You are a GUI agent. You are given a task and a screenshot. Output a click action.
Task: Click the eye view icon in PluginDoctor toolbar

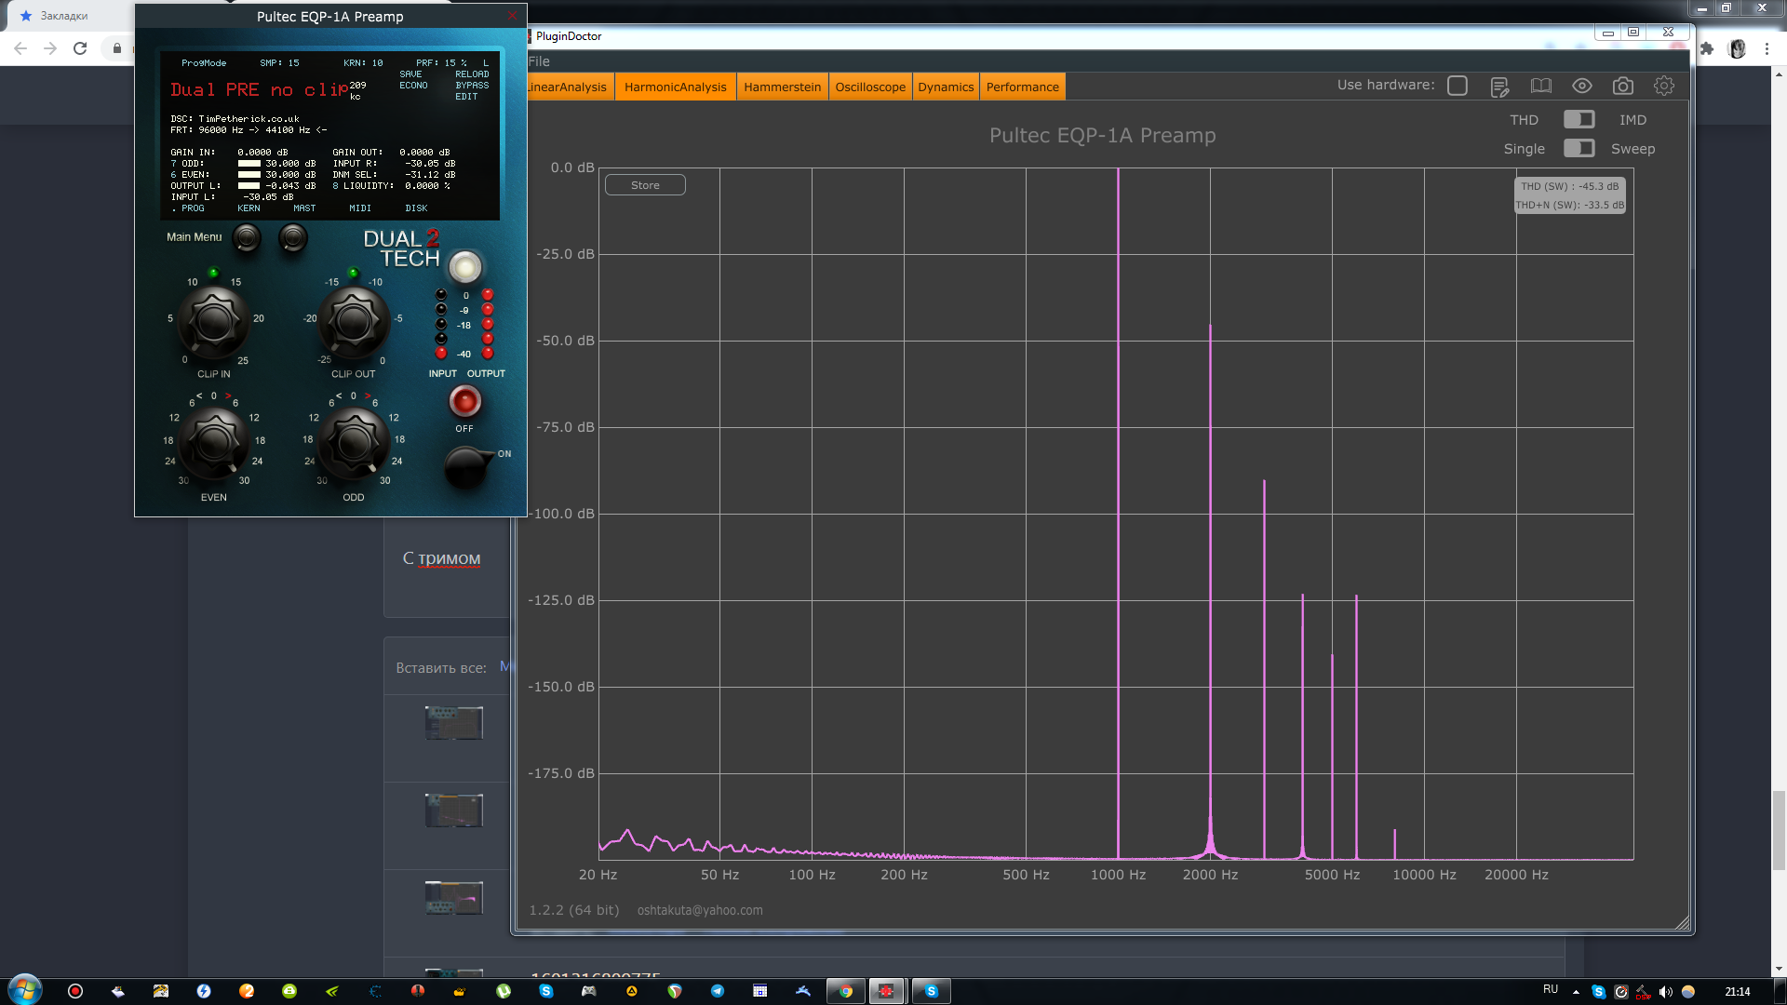click(x=1582, y=86)
